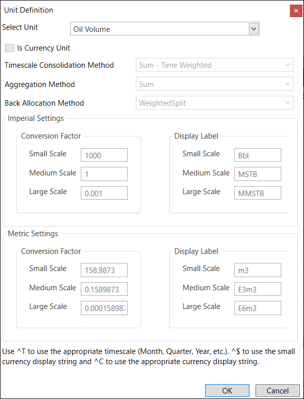The width and height of the screenshot is (304, 399).
Task: Click the Oil Volume text in Select Unit
Action: pos(92,29)
